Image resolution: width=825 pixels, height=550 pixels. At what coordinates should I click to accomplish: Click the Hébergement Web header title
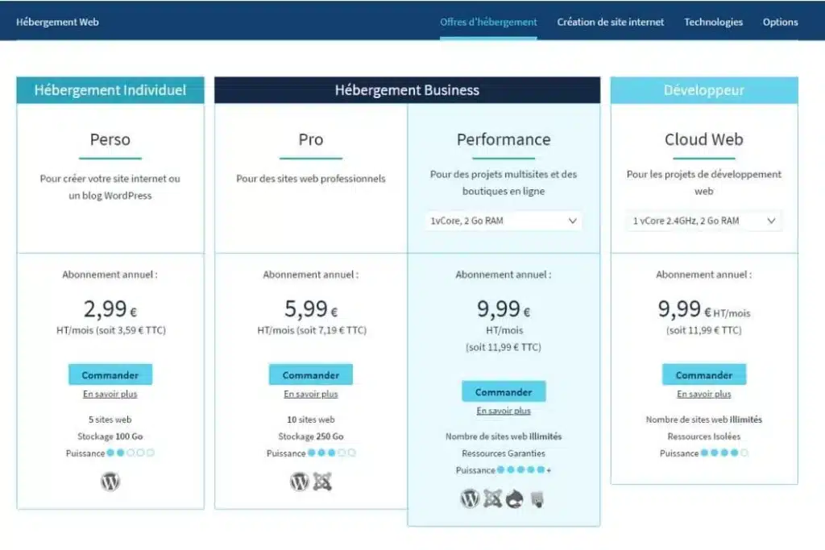tap(57, 22)
